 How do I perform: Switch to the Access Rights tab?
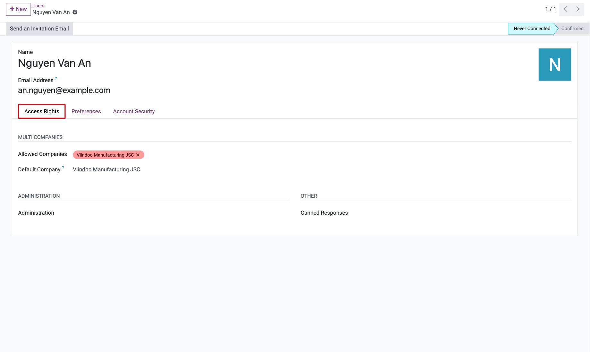42,111
